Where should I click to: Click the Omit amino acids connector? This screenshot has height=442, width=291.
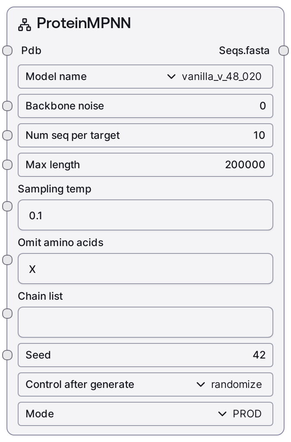7,260
